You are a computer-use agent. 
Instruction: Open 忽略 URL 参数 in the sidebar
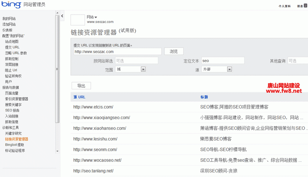click(16, 53)
